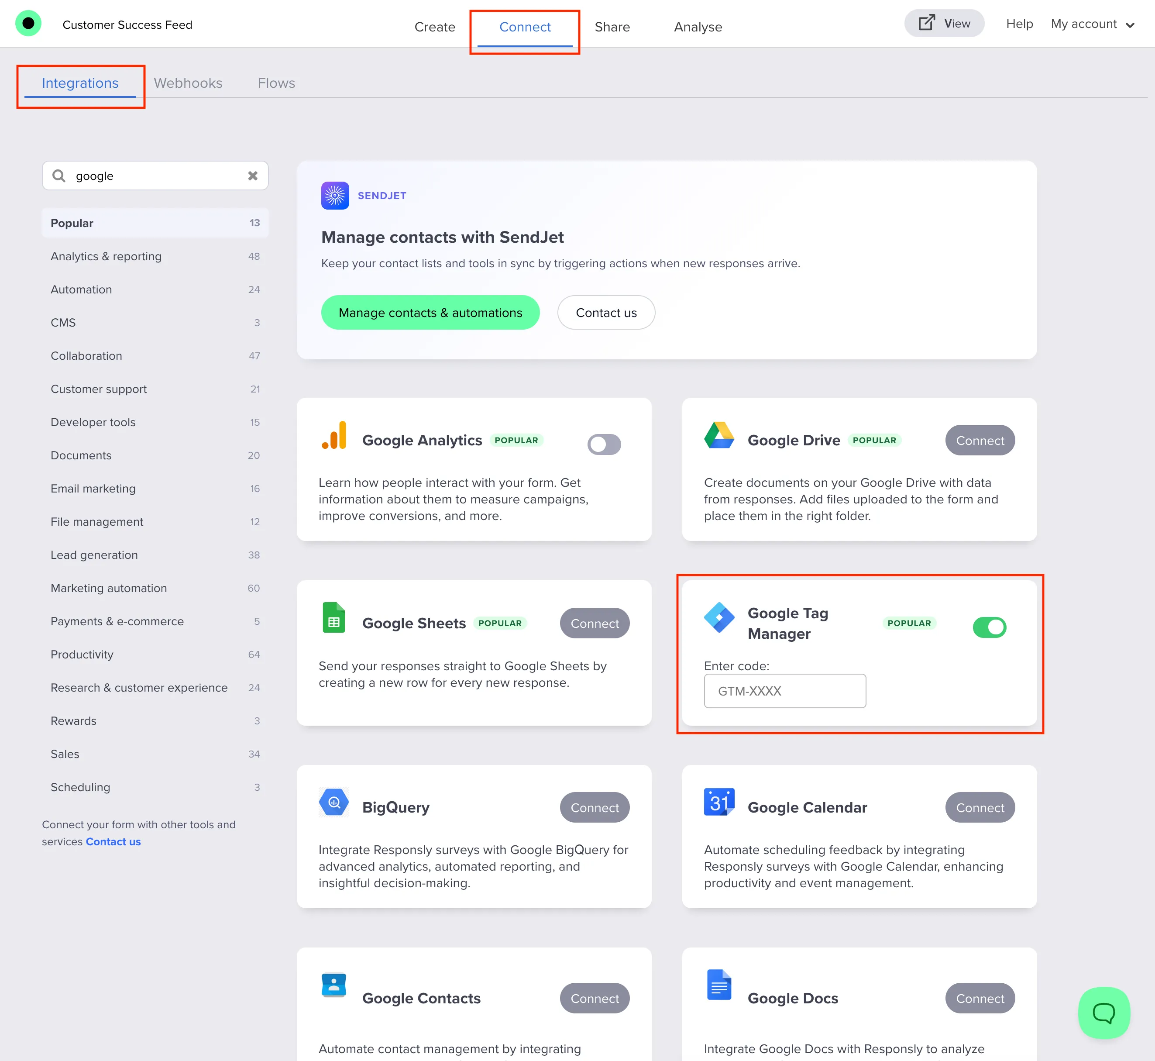
Task: Click the Google Analytics bar-chart icon
Action: point(334,435)
